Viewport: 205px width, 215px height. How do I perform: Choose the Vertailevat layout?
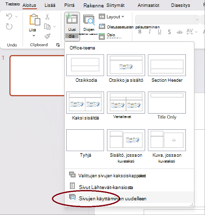pyautogui.click(x=126, y=102)
